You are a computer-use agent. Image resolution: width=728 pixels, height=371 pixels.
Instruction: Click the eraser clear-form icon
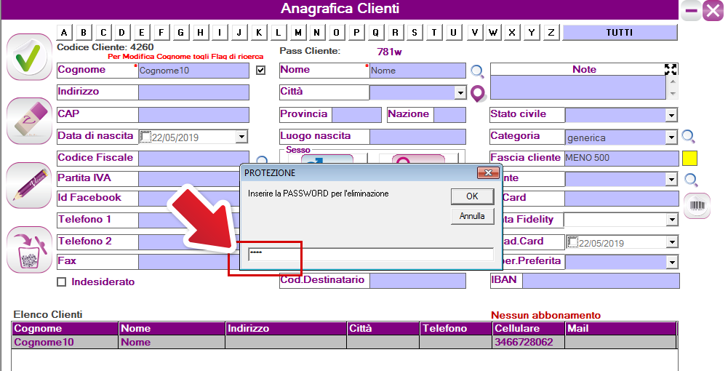[29, 121]
